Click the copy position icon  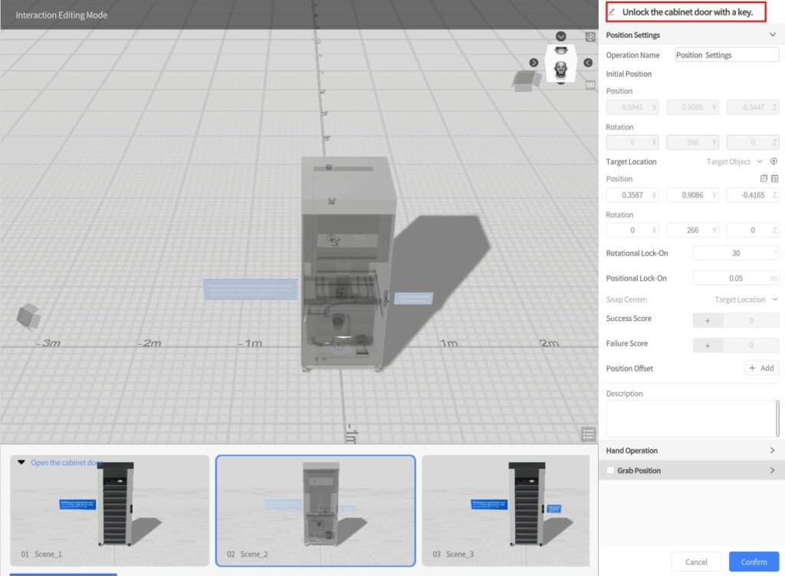coord(764,178)
